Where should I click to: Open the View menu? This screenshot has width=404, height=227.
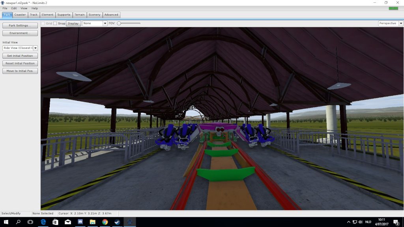coord(24,8)
